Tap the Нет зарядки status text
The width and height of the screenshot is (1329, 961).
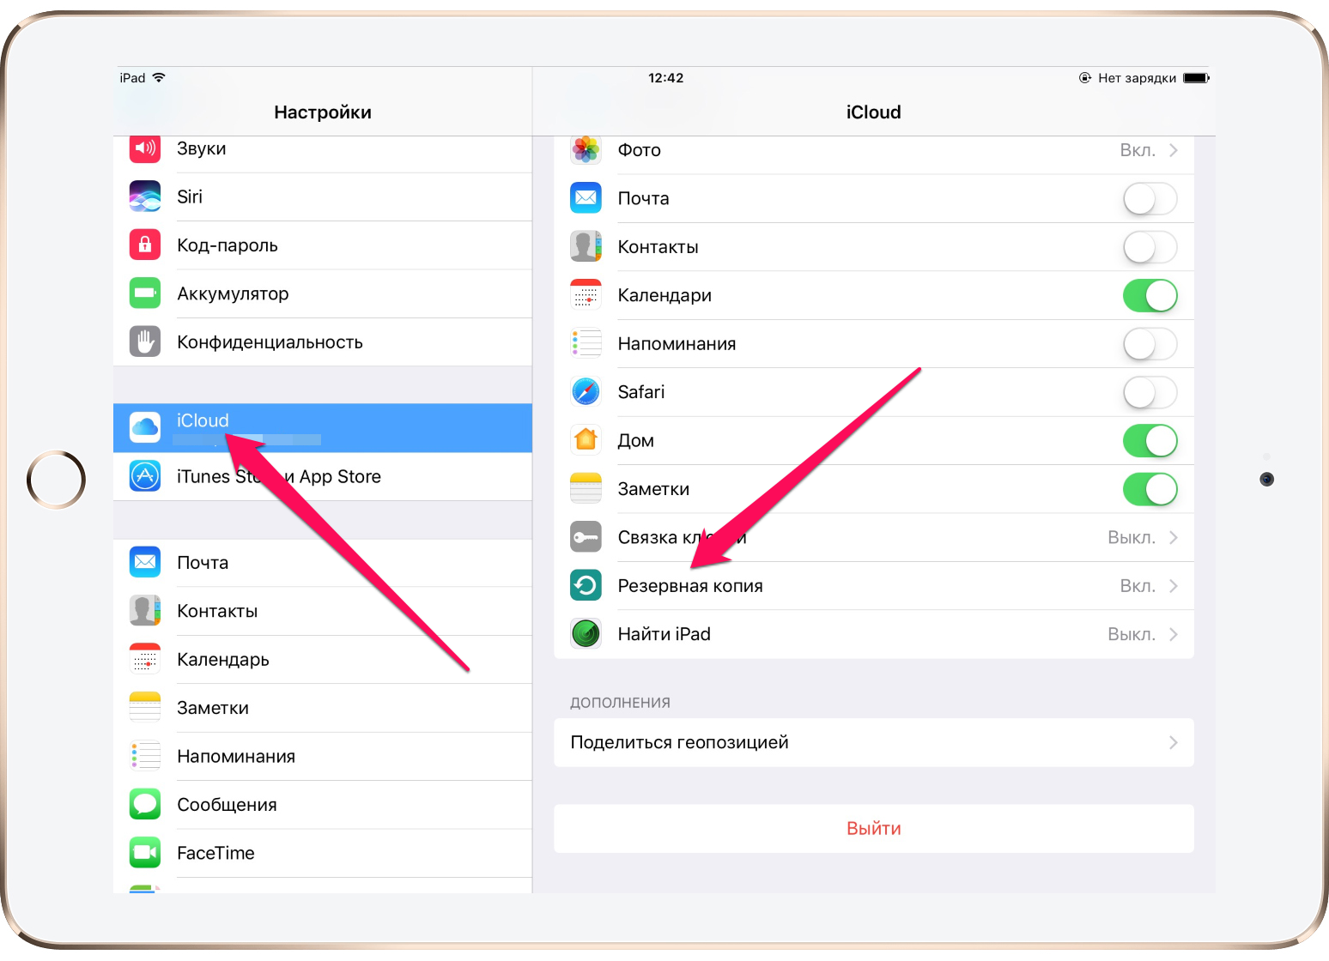click(1137, 78)
